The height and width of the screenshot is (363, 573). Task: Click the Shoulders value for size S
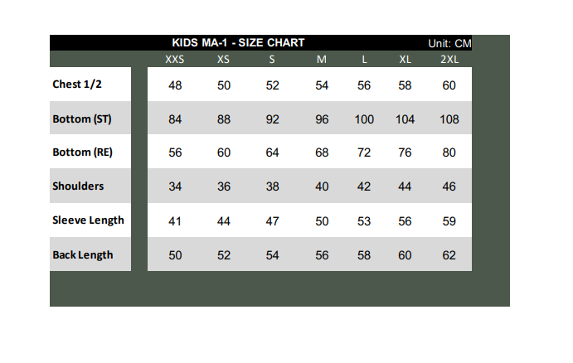pyautogui.click(x=273, y=186)
